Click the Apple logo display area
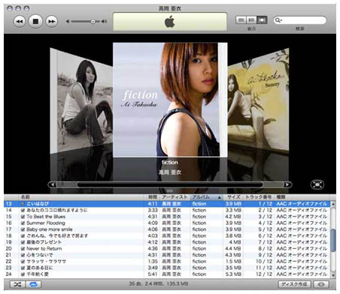 pyautogui.click(x=170, y=21)
